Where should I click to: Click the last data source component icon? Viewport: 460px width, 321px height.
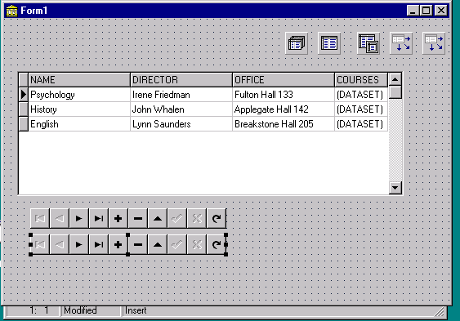coord(434,43)
